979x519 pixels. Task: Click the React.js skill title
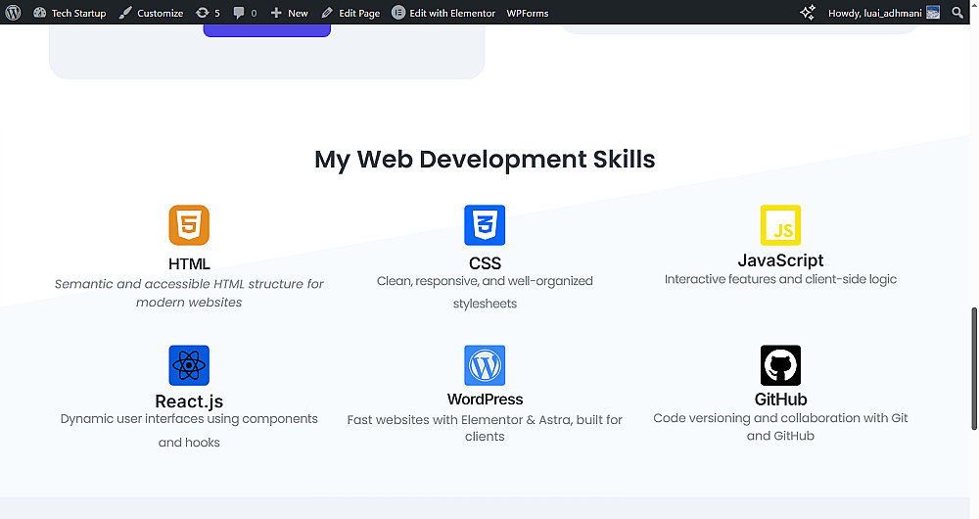189,401
